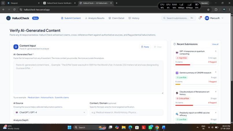The width and height of the screenshot is (233, 131).
Task: Click the 1 flagged label
Action: click(x=212, y=82)
